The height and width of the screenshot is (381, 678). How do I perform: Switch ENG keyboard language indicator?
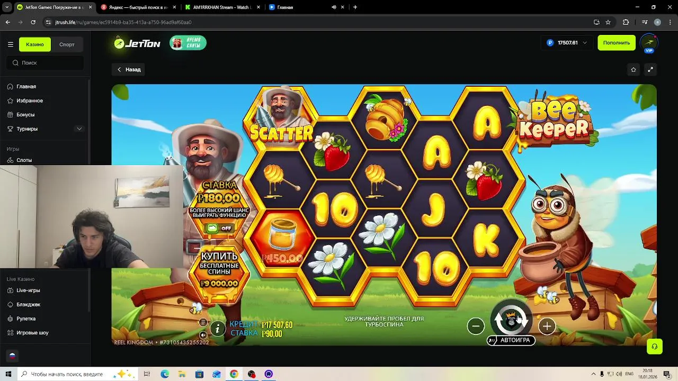[x=629, y=374]
